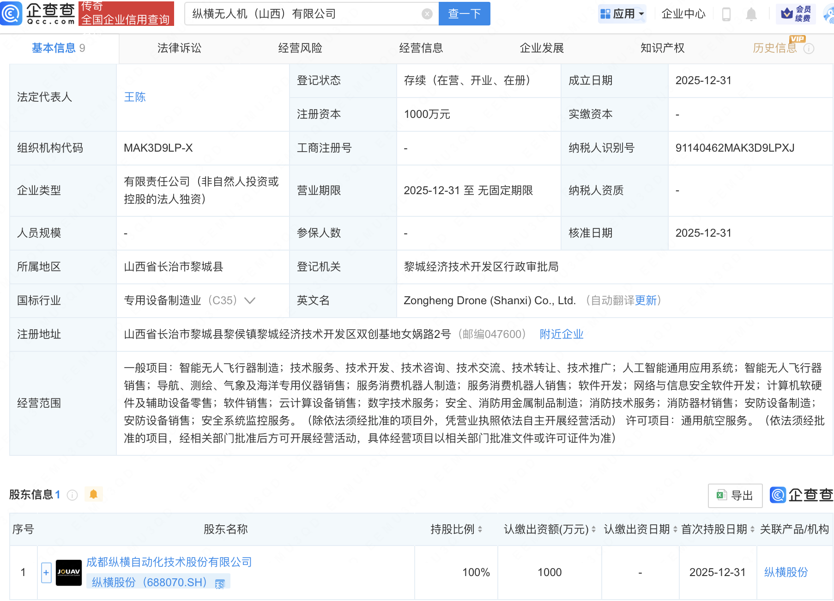Click the JOUAV shareholder logo
Image resolution: width=834 pixels, height=601 pixels.
click(68, 572)
